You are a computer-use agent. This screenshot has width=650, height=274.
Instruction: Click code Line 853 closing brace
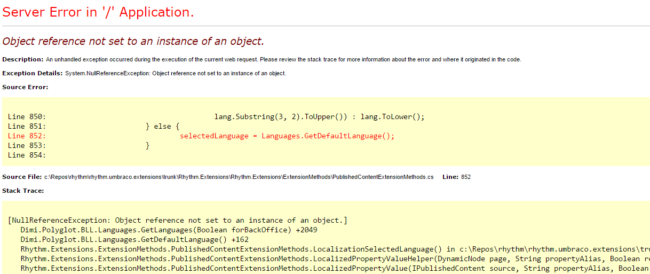tap(148, 145)
